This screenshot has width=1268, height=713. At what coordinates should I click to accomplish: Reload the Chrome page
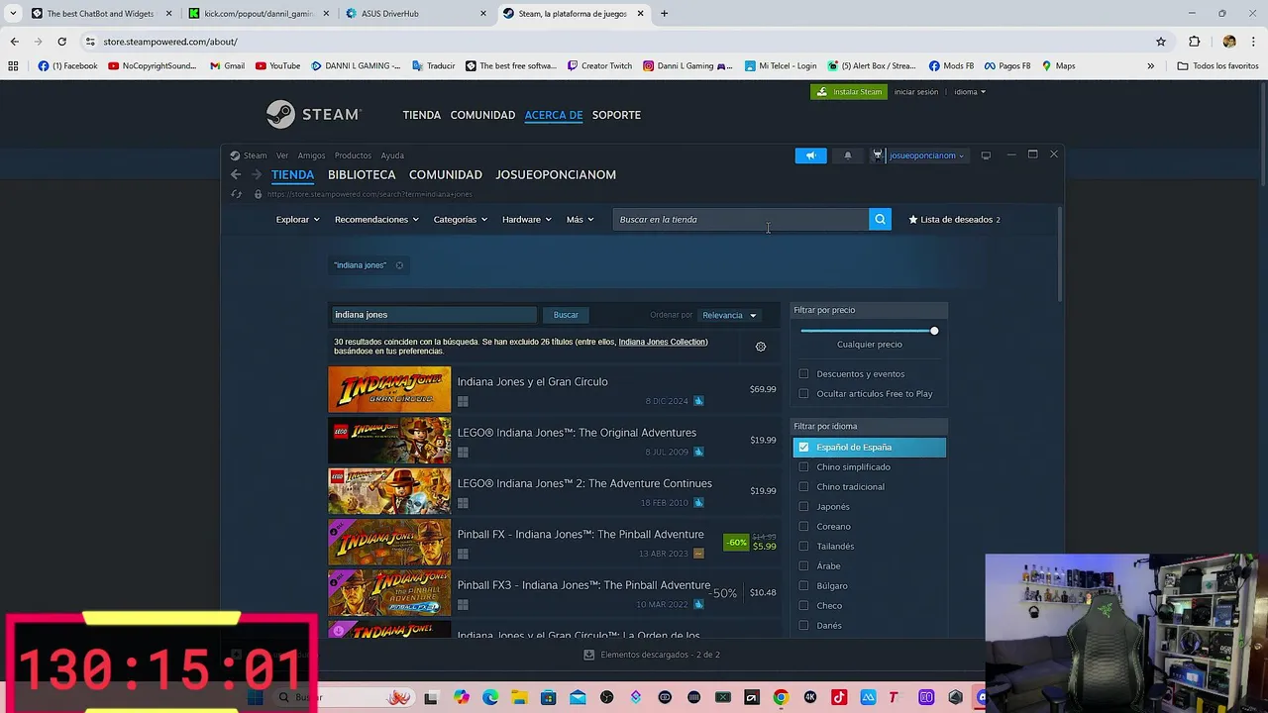tap(61, 42)
